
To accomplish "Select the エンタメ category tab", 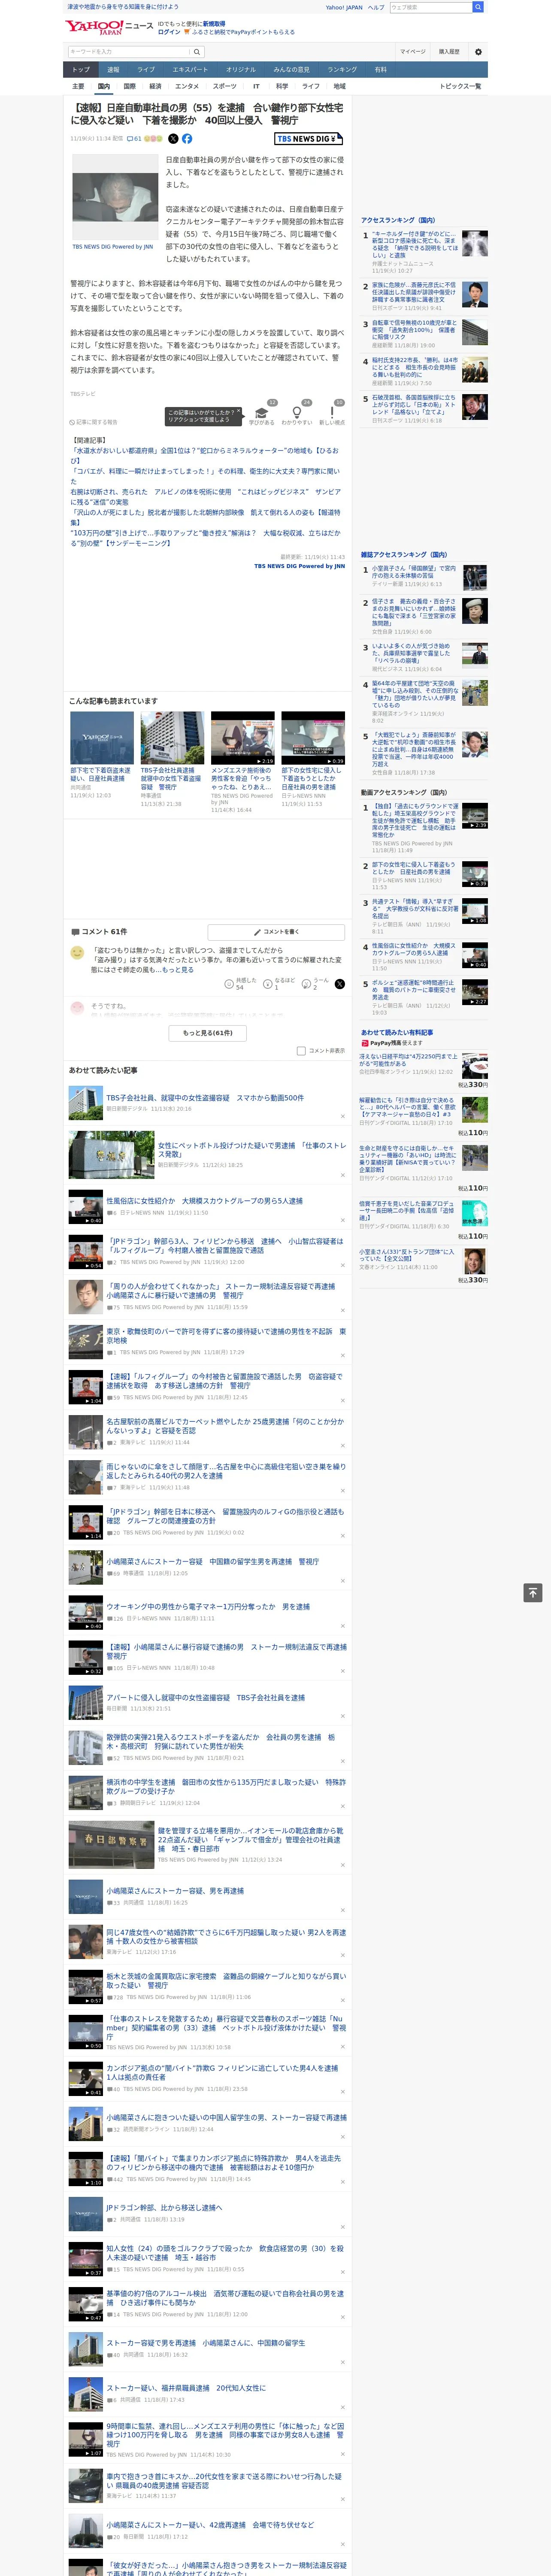I will click(187, 86).
